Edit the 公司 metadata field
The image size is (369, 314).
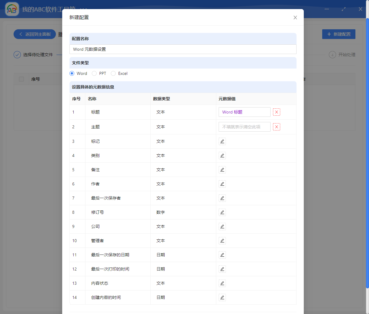[x=222, y=226]
